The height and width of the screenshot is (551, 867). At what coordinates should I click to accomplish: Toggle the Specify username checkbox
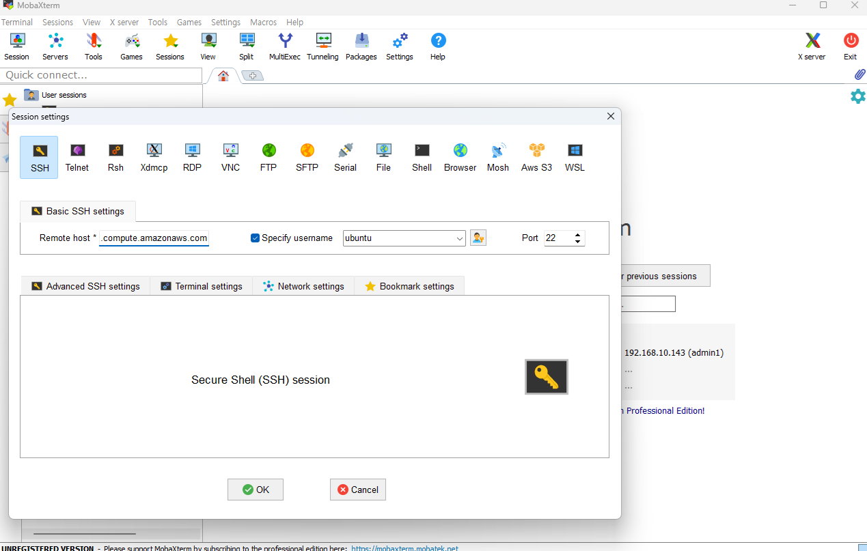(256, 238)
